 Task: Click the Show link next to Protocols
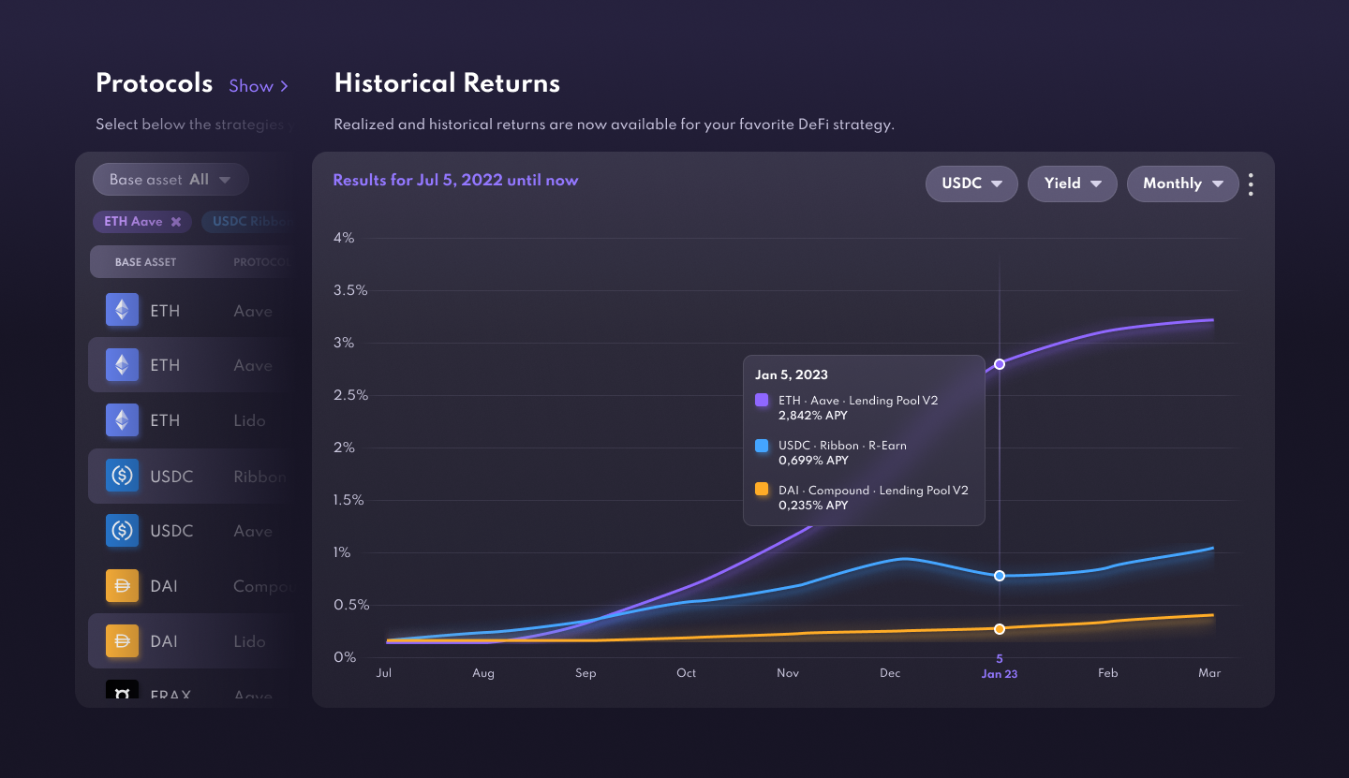pos(259,86)
